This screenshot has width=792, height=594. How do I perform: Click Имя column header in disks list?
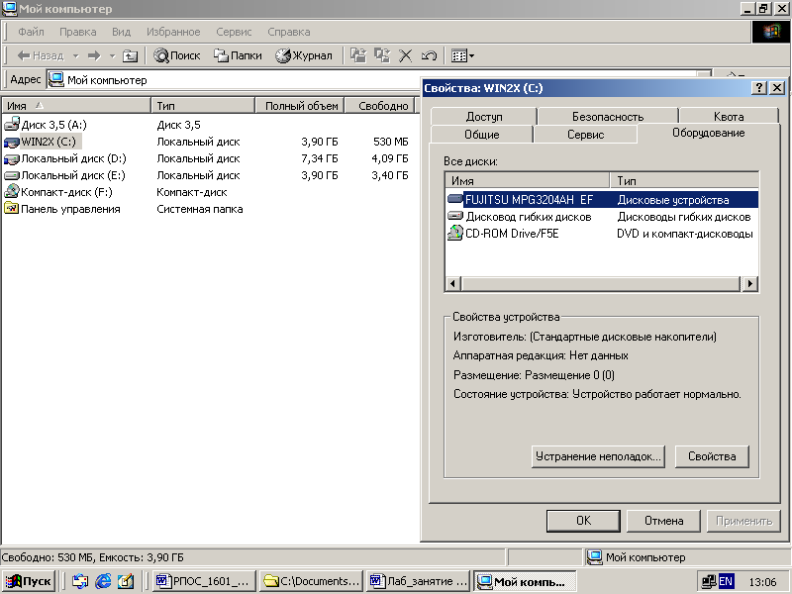click(528, 180)
